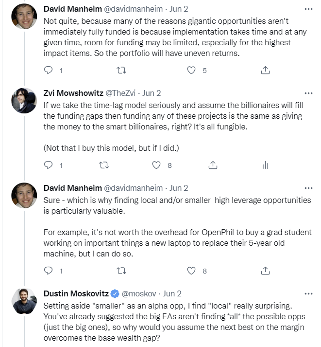Image resolution: width=321 pixels, height=347 pixels.
Task: Open more options on first David Manheim tweet
Action: tap(308, 9)
